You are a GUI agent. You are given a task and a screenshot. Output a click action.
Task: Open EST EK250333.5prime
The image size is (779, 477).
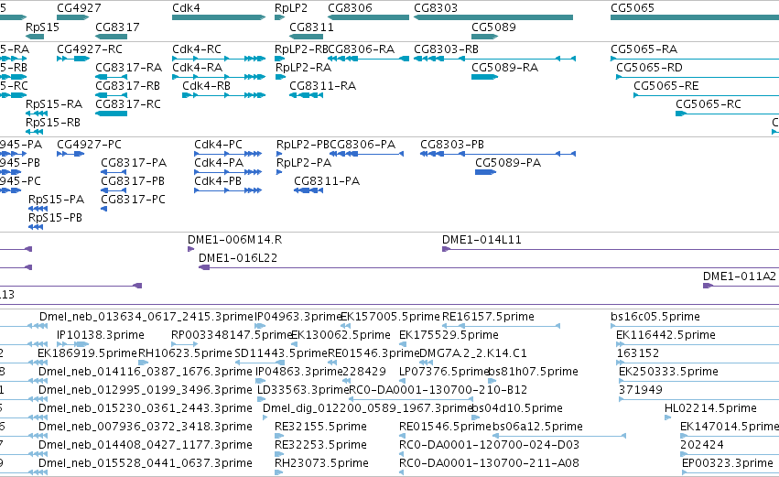coord(668,372)
